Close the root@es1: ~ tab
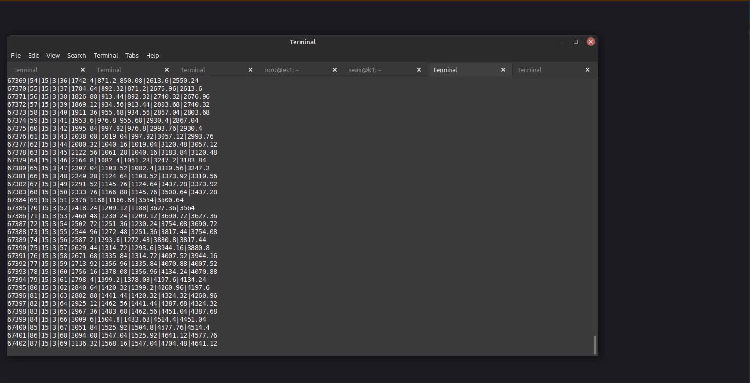Image resolution: width=750 pixels, height=383 pixels. [334, 70]
